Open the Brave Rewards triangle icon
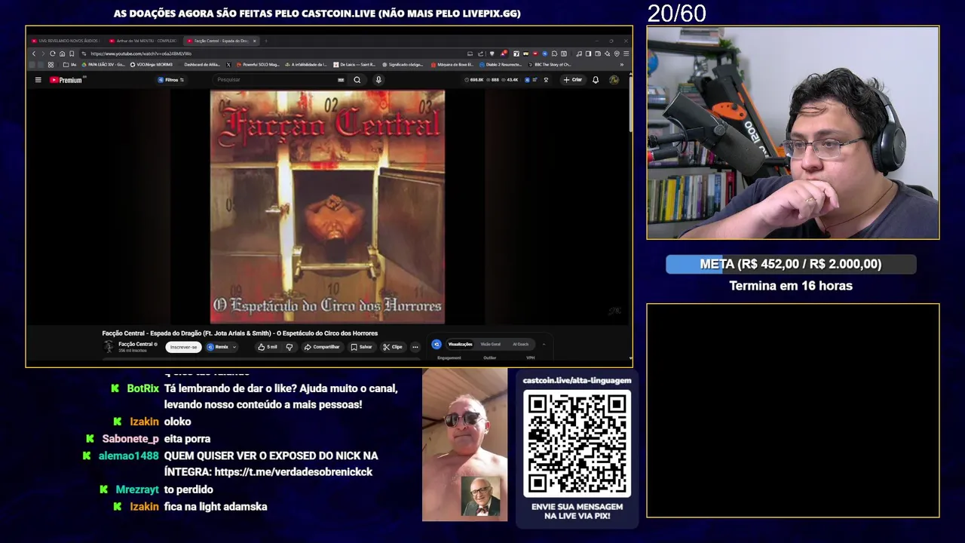This screenshot has height=543, width=965. [x=504, y=54]
